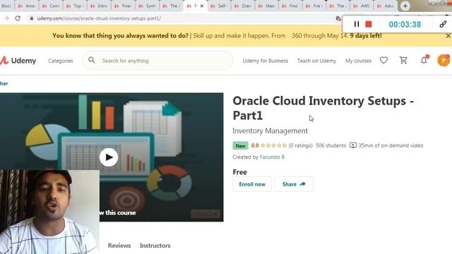Pause the screen recording
452x254 pixels.
[357, 24]
